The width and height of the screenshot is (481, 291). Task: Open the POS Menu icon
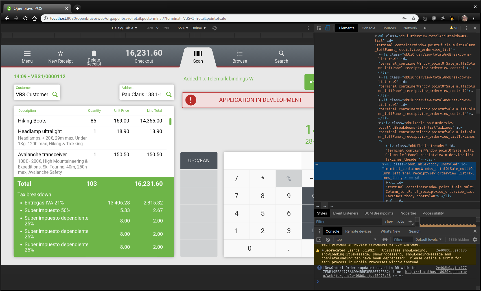coord(27,53)
